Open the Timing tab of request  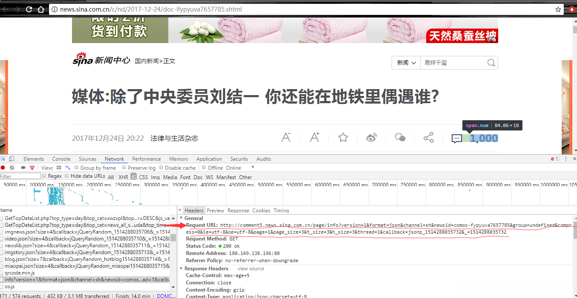click(281, 210)
